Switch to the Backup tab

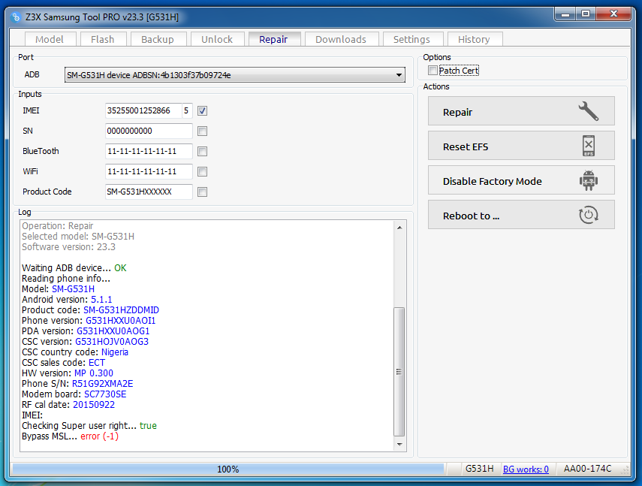click(158, 39)
